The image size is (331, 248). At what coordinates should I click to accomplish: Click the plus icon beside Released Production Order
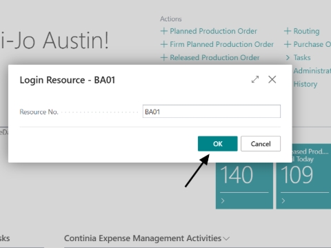pyautogui.click(x=164, y=57)
